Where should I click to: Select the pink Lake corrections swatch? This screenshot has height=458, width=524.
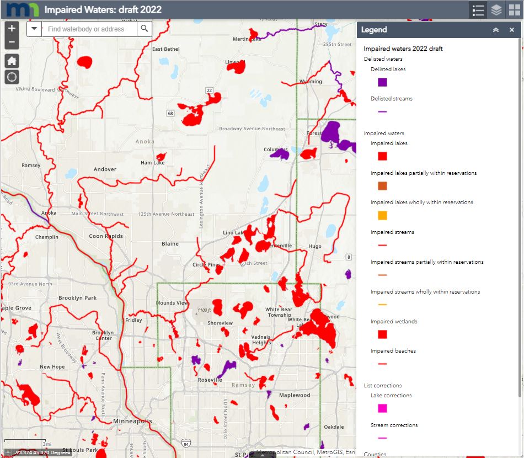point(382,407)
